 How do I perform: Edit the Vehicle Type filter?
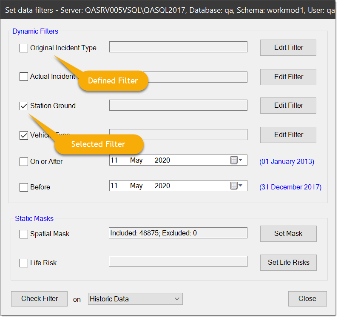(x=288, y=135)
